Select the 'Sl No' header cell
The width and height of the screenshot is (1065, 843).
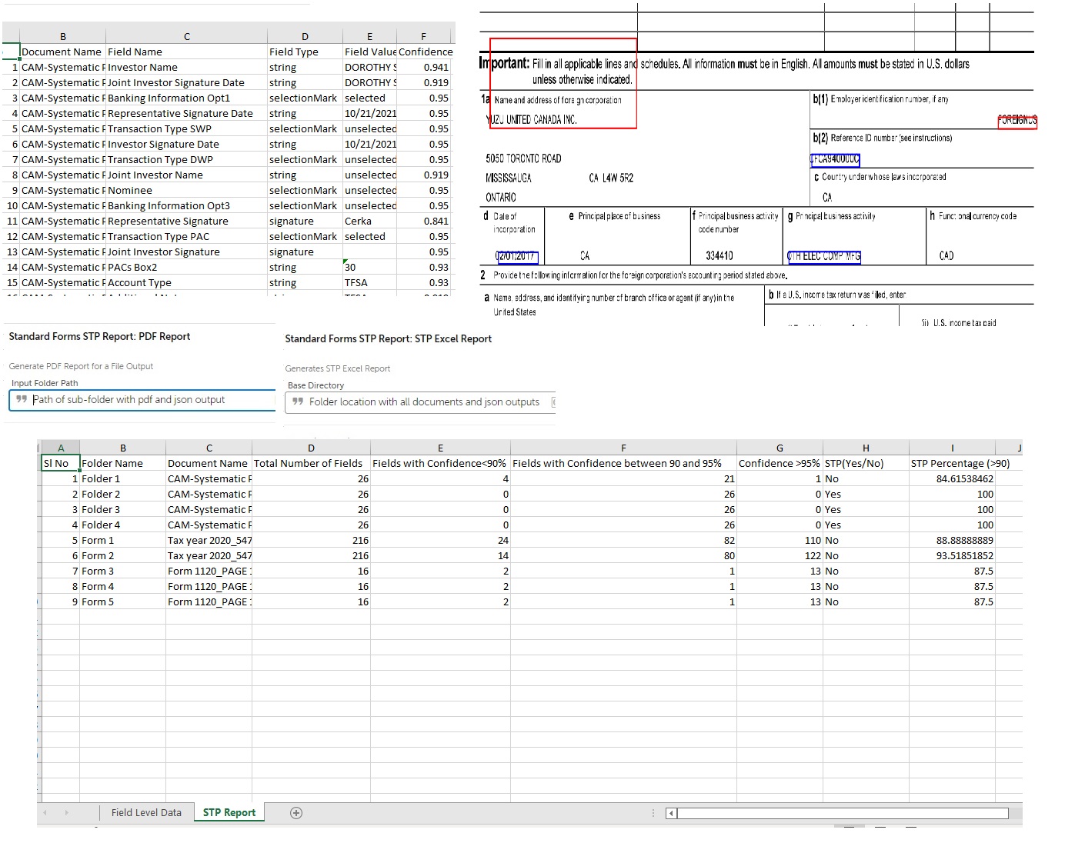point(60,463)
